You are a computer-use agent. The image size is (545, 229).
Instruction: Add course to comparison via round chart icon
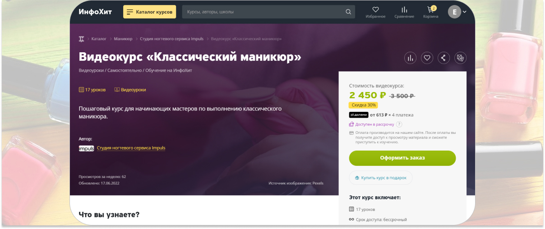[x=410, y=58]
